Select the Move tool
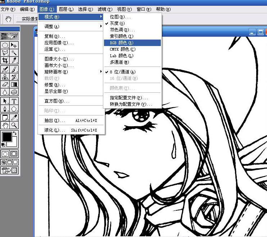Screen dimensions: 267x237 tap(14, 45)
